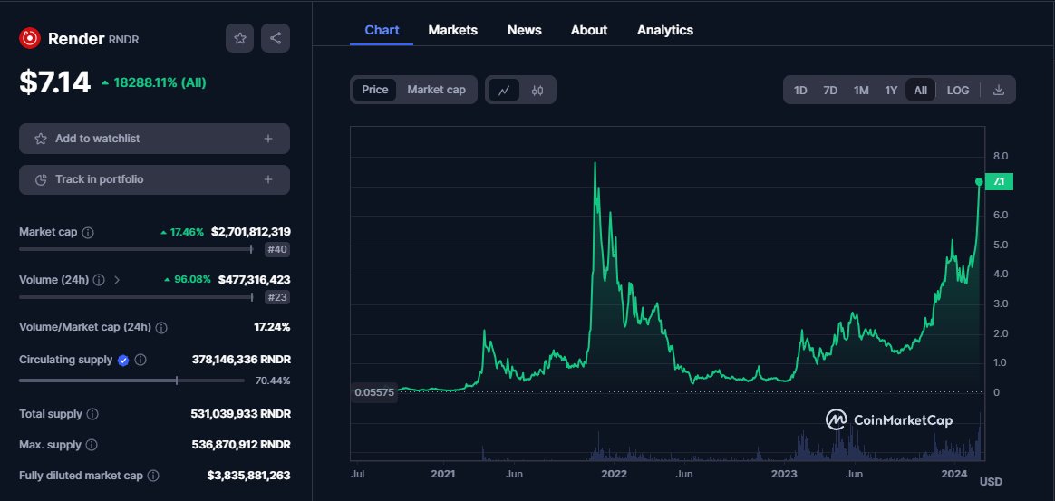Star Render as favorite
The width and height of the screenshot is (1055, 501).
pyautogui.click(x=240, y=38)
